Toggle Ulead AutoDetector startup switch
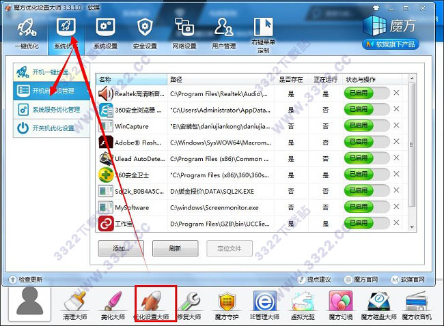 [x=367, y=158]
